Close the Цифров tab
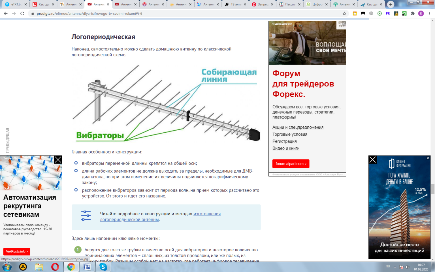 (x=327, y=5)
